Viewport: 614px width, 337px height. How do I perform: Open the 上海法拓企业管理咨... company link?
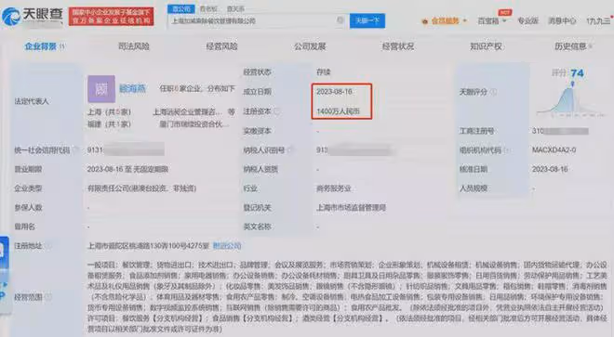(x=187, y=111)
